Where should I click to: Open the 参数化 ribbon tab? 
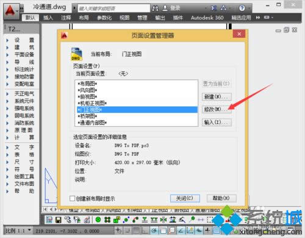[104, 18]
